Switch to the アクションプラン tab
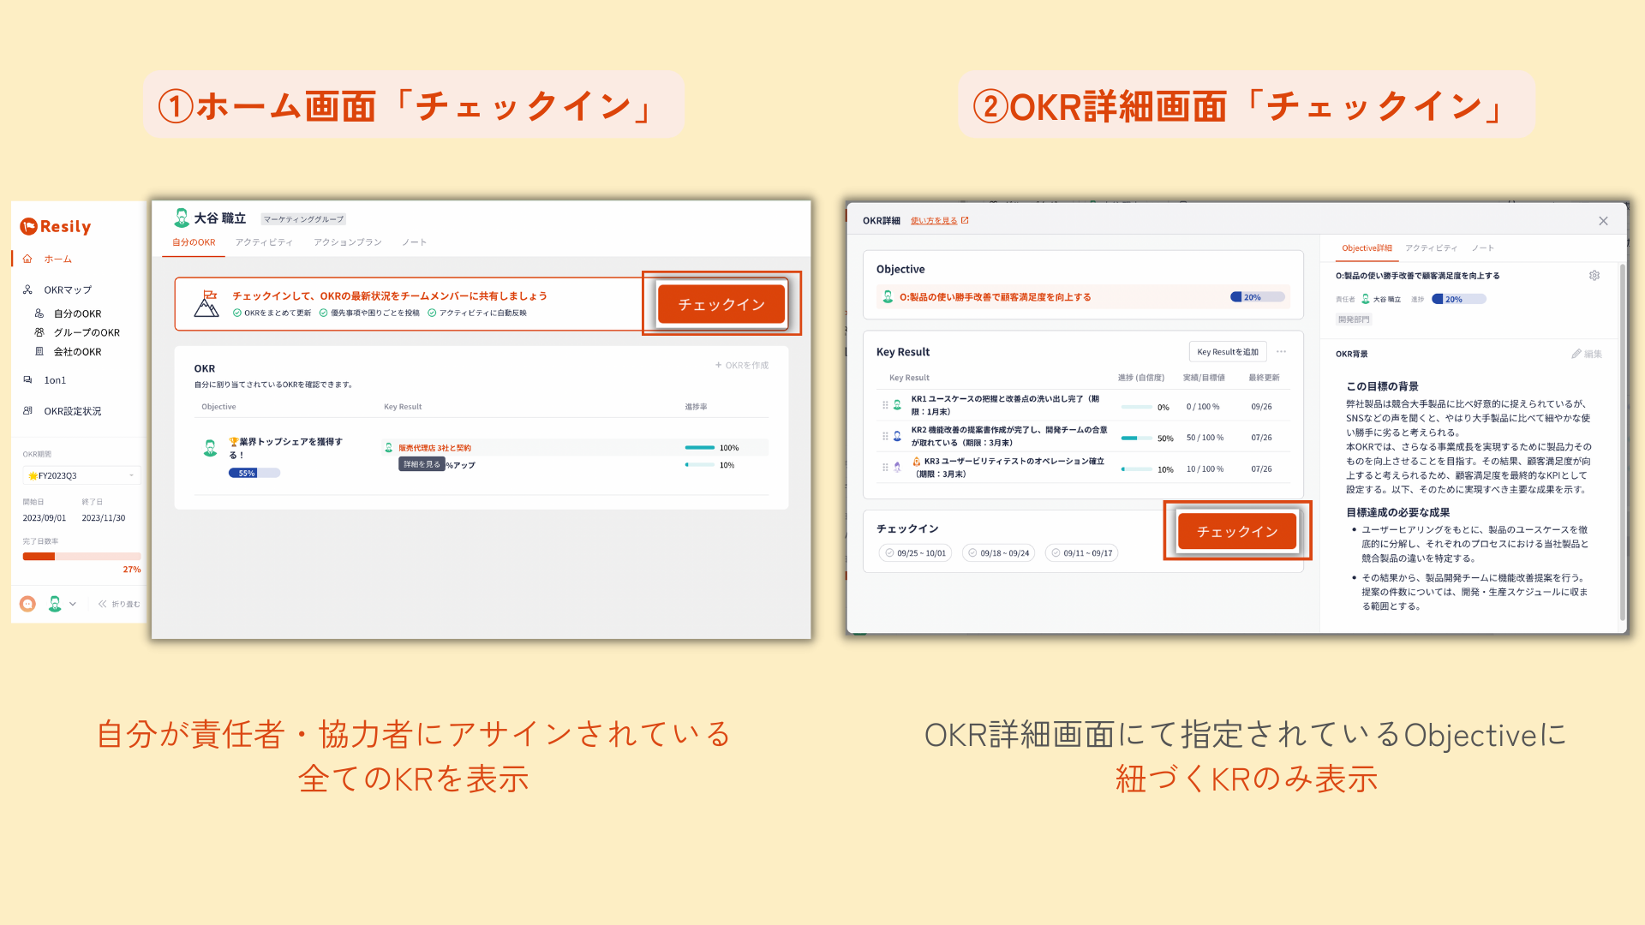This screenshot has width=1645, height=925. point(347,242)
